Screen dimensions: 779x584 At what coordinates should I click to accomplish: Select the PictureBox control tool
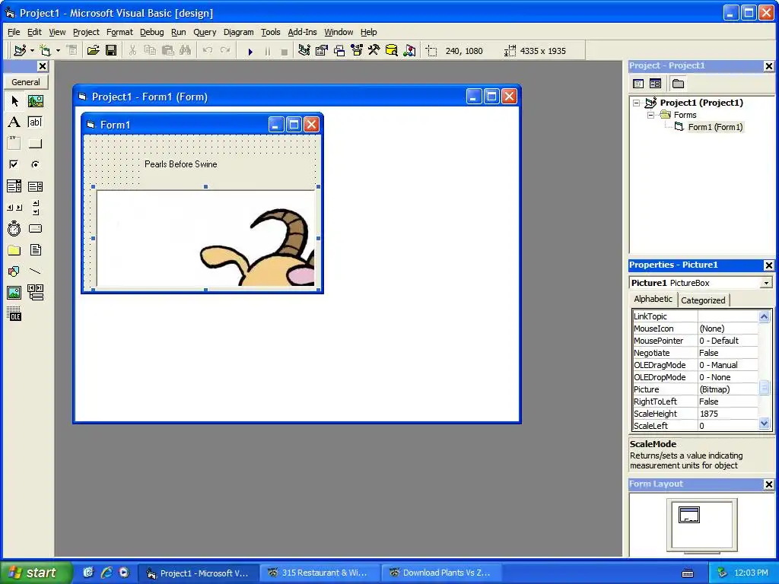click(35, 101)
